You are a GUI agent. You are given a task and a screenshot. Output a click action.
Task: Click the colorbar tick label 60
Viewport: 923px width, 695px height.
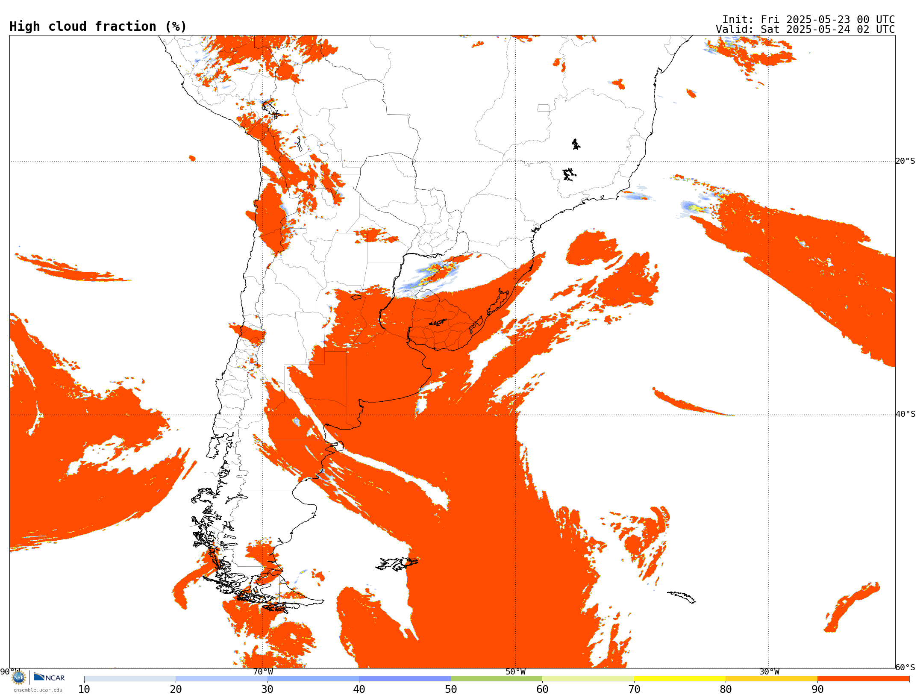tap(542, 689)
